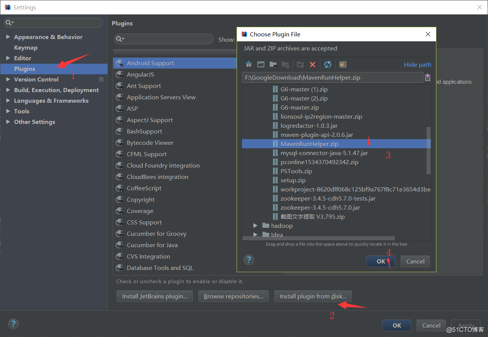Screen dimensions: 488x337
Task: Click the Ant Support plugin icon
Action: coord(120,86)
